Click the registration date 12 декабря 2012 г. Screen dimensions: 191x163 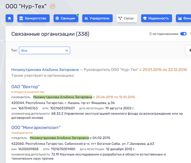tap(121, 149)
